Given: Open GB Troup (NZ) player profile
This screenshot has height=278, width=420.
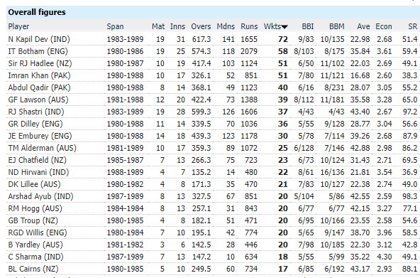Looking at the screenshot, I should (33, 220).
